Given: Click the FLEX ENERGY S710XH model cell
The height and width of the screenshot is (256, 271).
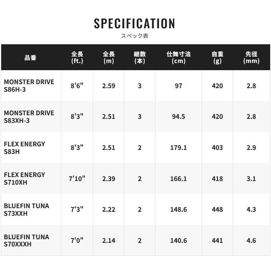Looking at the screenshot, I should [x=24, y=179].
